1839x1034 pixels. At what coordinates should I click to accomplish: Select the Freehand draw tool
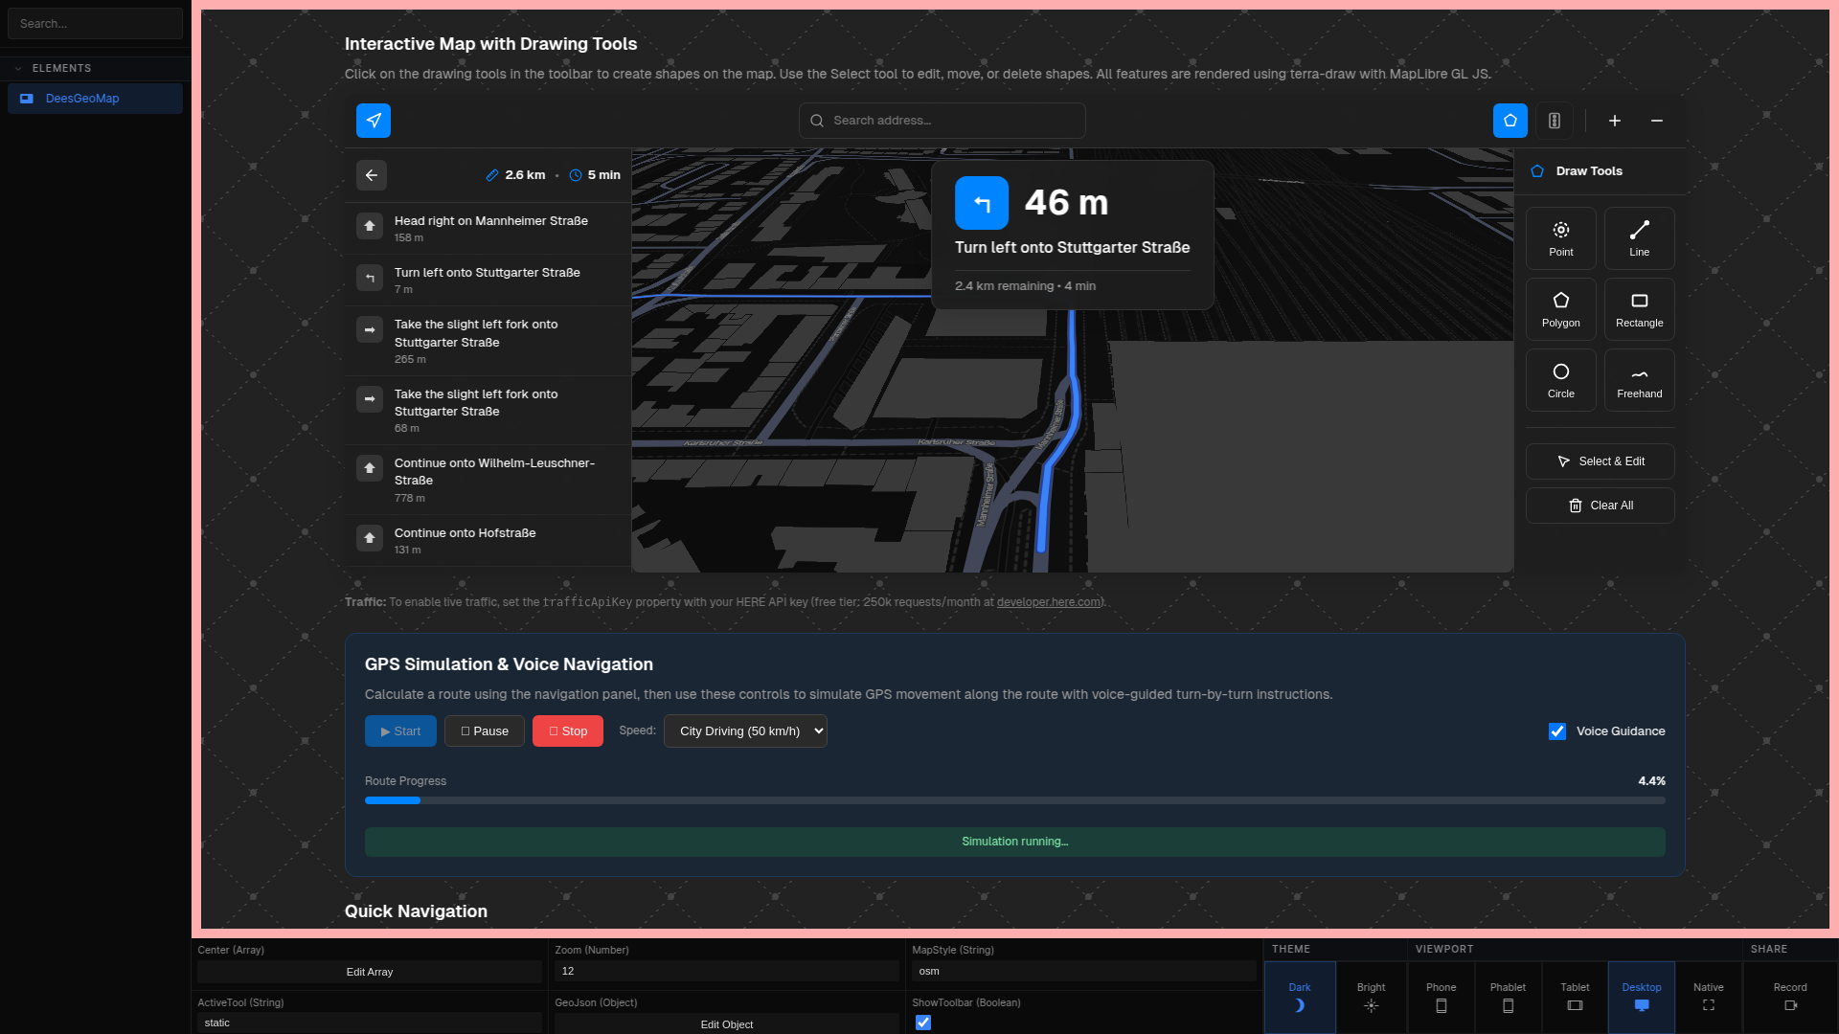(1640, 380)
